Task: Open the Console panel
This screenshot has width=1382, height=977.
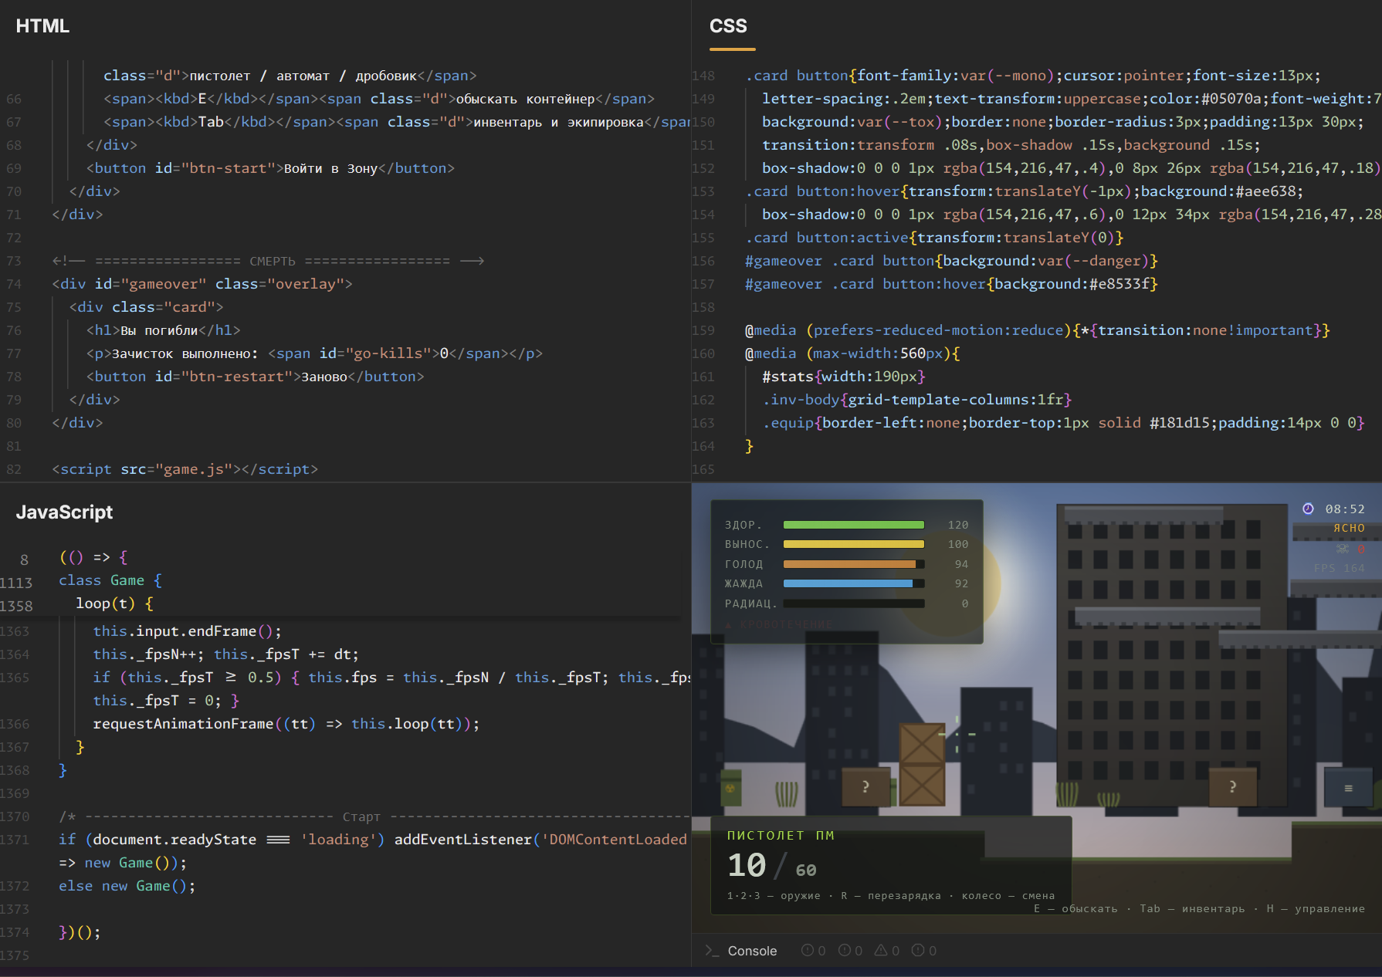Action: [752, 951]
